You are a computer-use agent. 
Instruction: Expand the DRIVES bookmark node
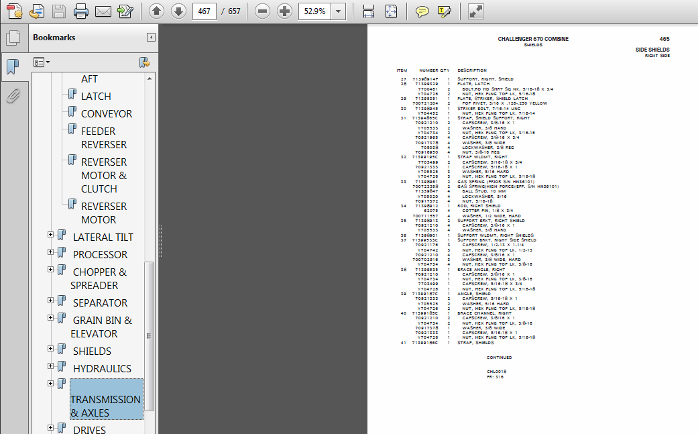51,428
